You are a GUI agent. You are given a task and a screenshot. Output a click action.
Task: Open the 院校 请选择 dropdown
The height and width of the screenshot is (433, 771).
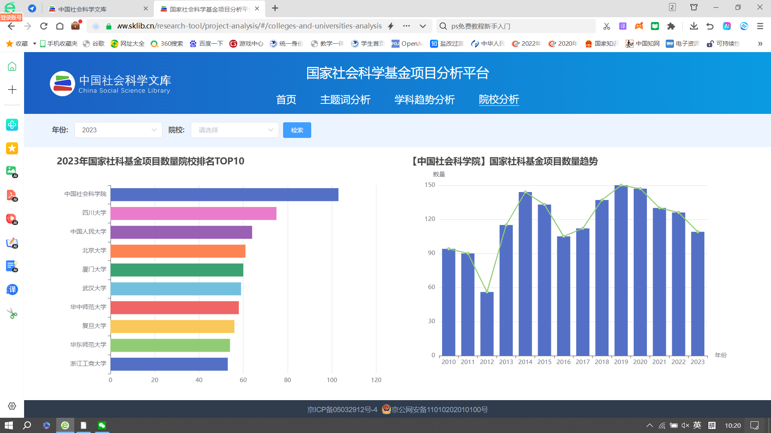235,130
